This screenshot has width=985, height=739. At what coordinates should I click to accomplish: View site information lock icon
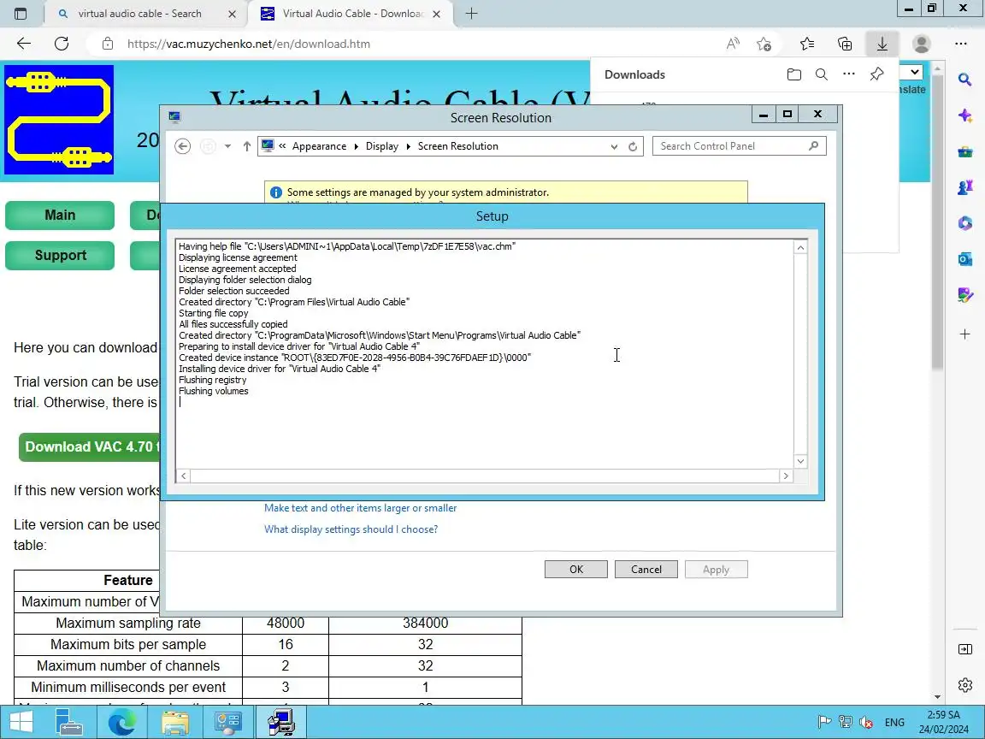tap(108, 44)
